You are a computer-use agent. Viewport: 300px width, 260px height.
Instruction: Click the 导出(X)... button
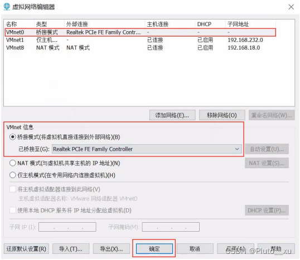click(112, 249)
